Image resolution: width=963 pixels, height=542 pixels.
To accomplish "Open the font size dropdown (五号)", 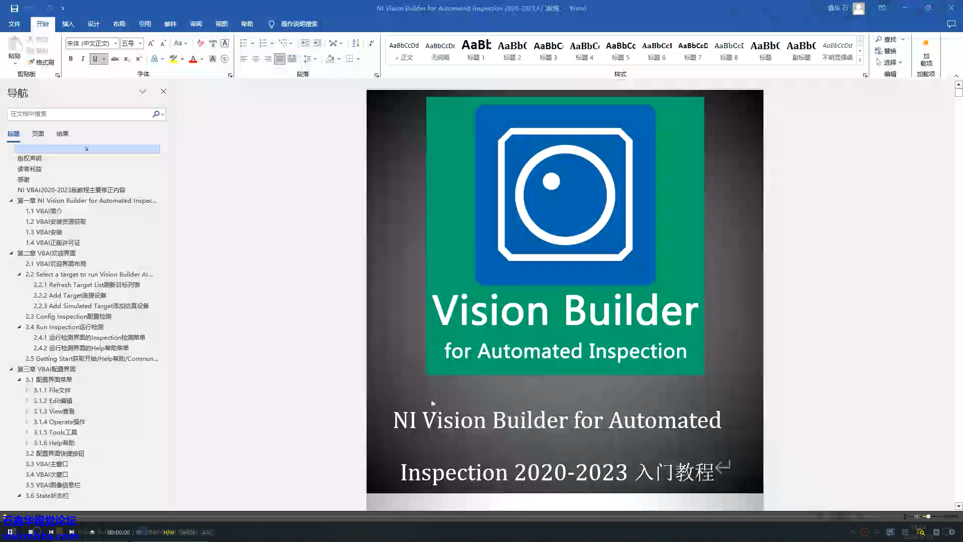I will [x=140, y=43].
